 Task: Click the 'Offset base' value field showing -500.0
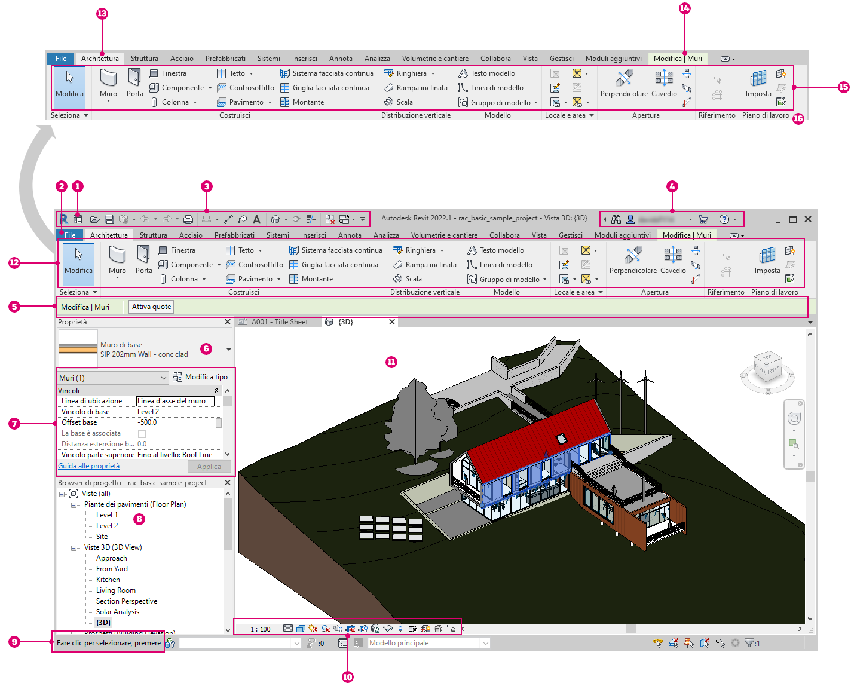click(x=176, y=422)
